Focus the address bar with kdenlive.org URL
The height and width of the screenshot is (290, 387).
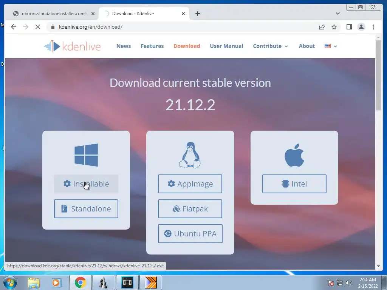click(x=183, y=27)
